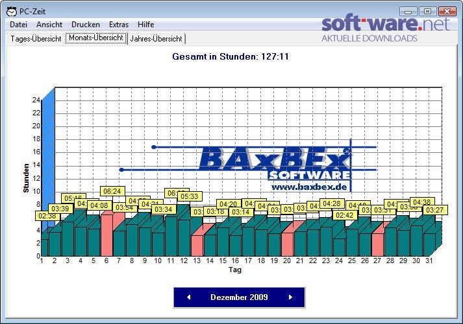Click the 03:27 bar label

[435, 210]
